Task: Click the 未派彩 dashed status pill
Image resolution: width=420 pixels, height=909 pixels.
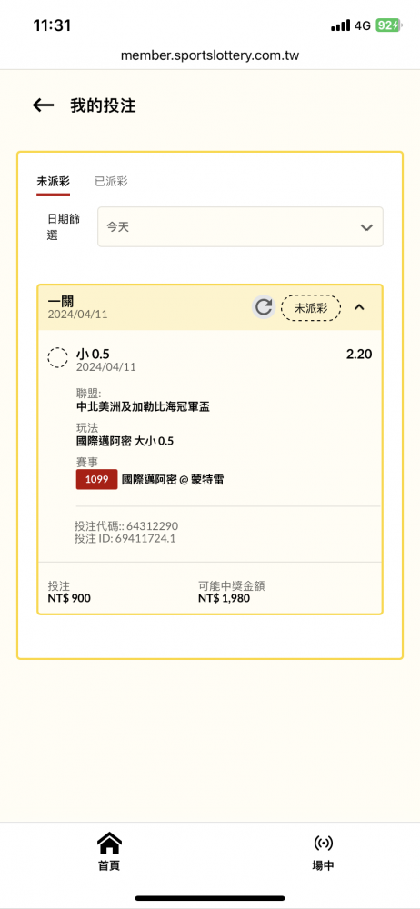Action: pos(311,308)
